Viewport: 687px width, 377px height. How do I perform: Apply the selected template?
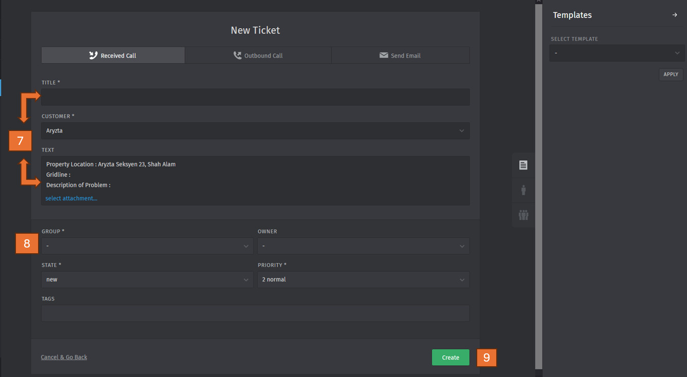coord(671,74)
